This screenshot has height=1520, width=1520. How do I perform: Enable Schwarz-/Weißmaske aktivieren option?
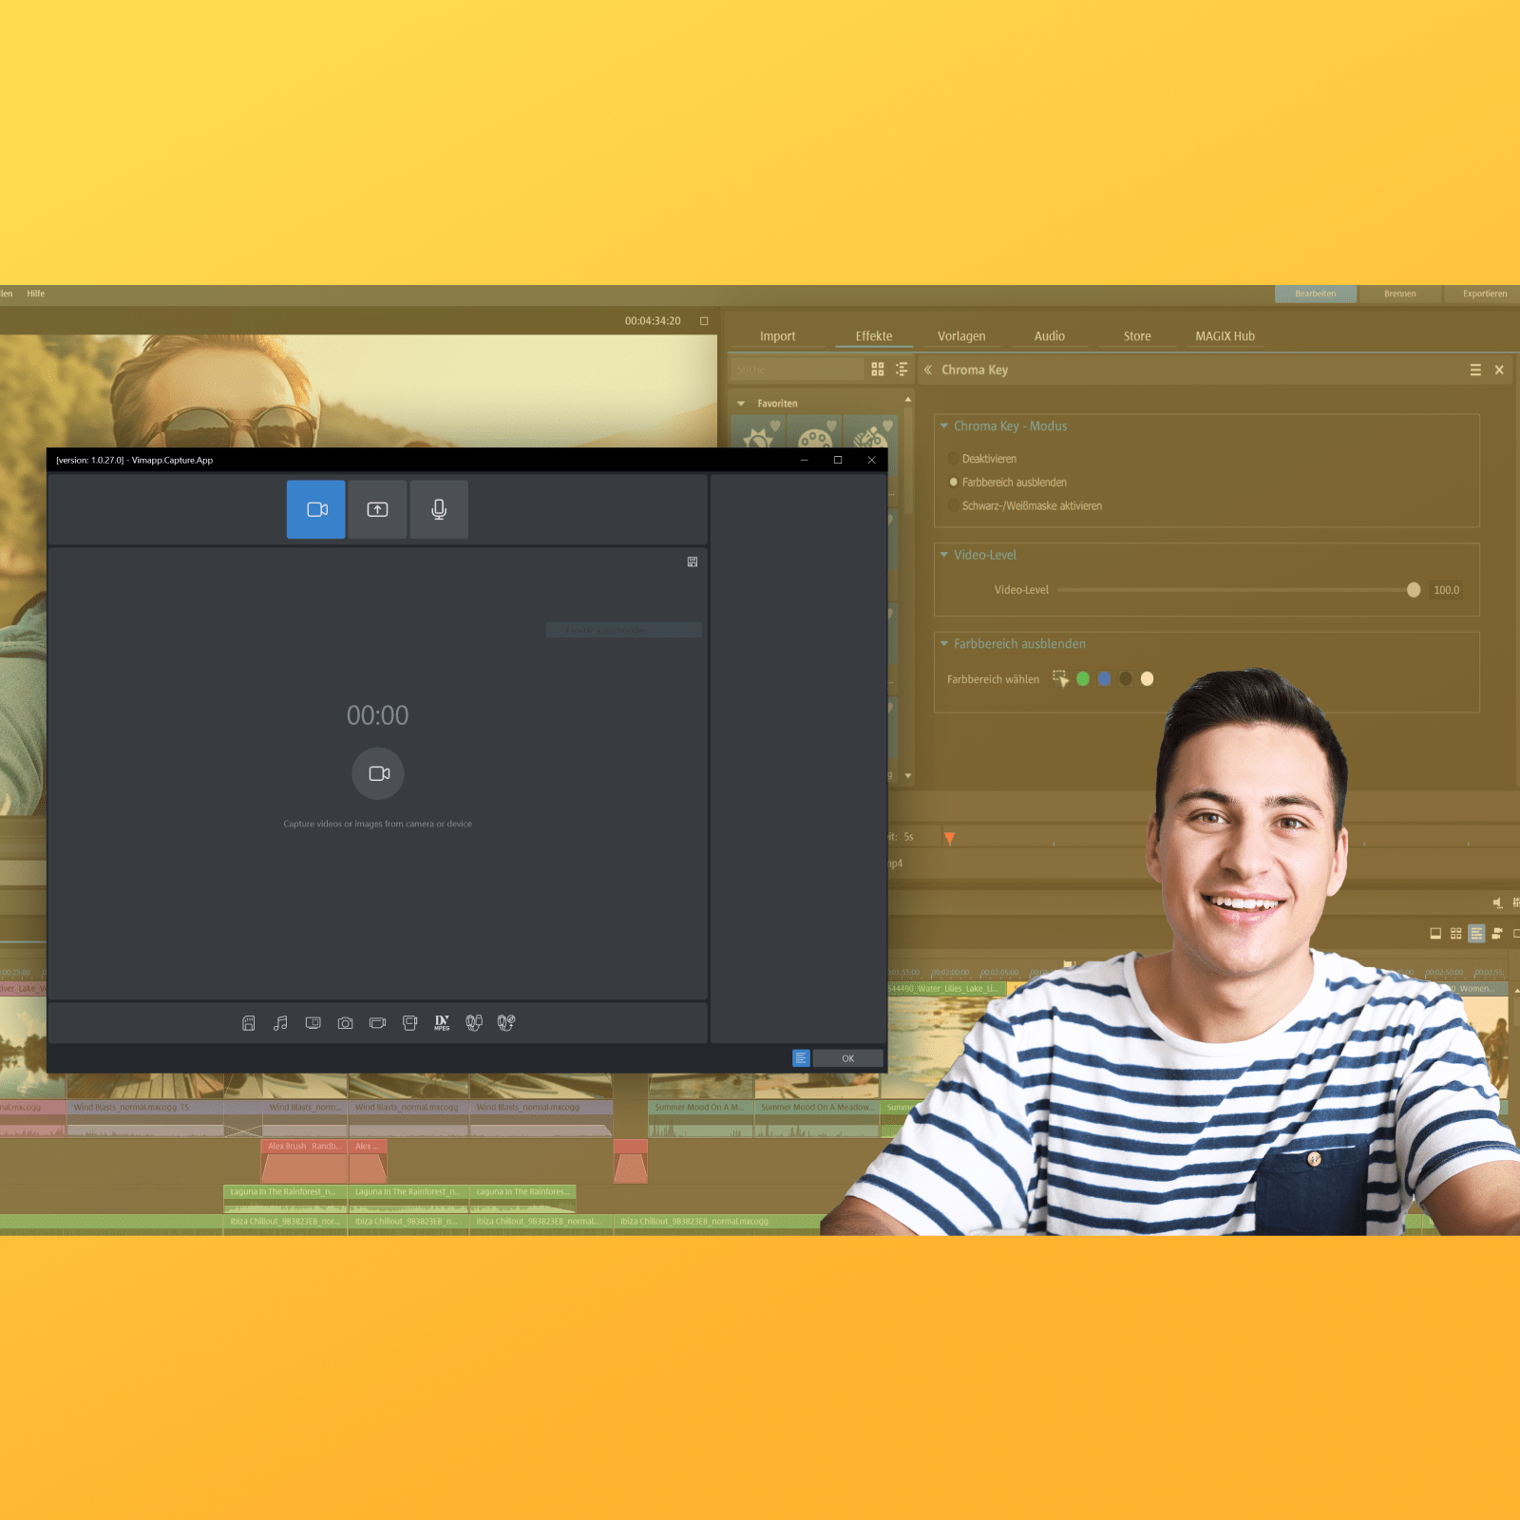click(x=954, y=506)
